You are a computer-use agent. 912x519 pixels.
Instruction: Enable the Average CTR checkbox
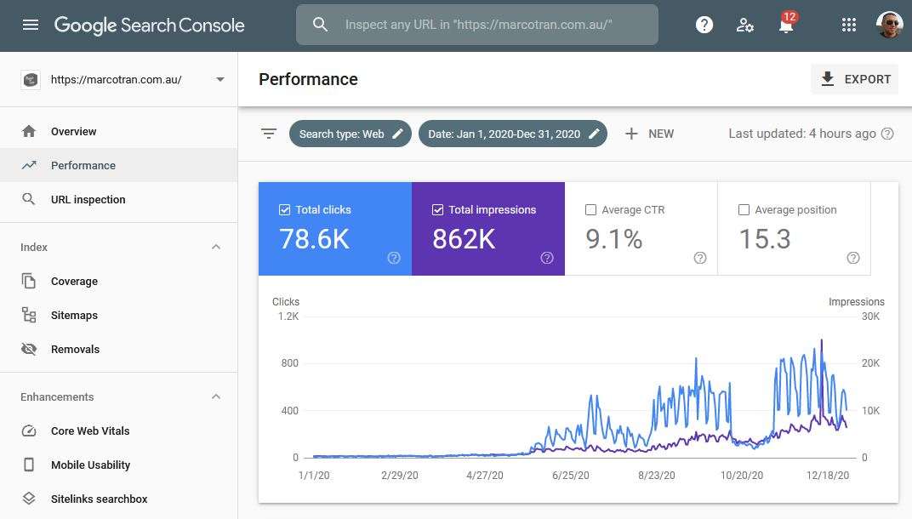pos(591,210)
